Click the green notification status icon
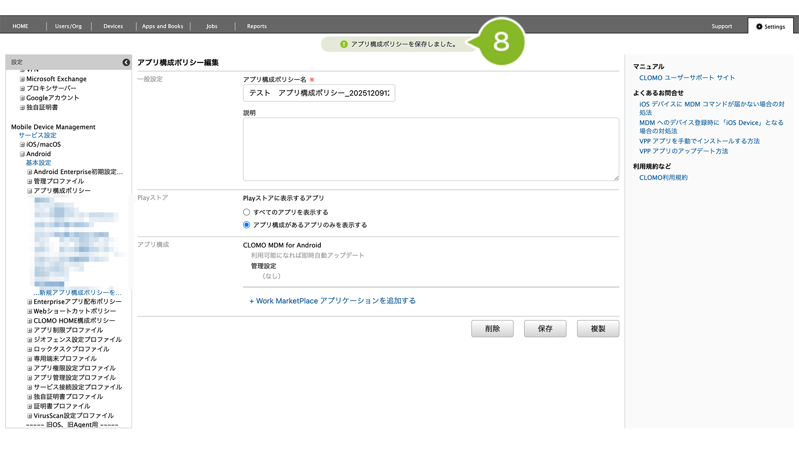Screen dimensions: 799x449 344,44
